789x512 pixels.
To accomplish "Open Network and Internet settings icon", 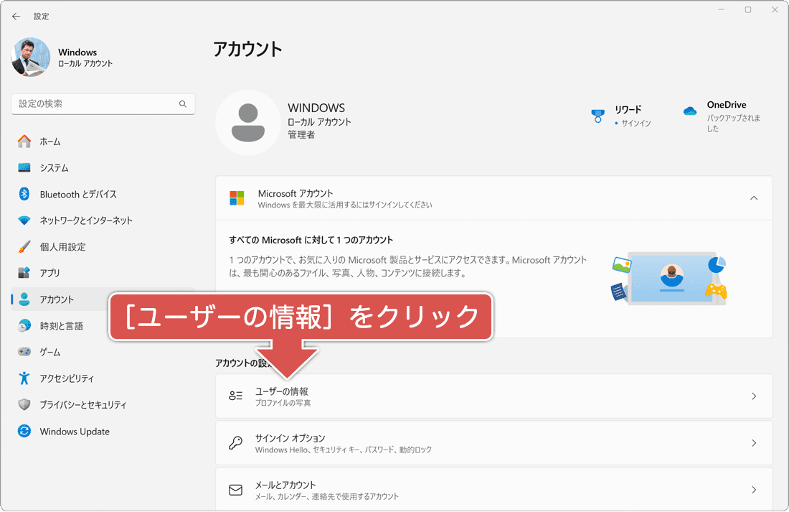I will pos(21,220).
